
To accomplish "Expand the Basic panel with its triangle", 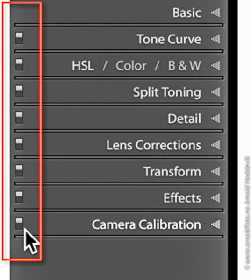I will pos(215,13).
